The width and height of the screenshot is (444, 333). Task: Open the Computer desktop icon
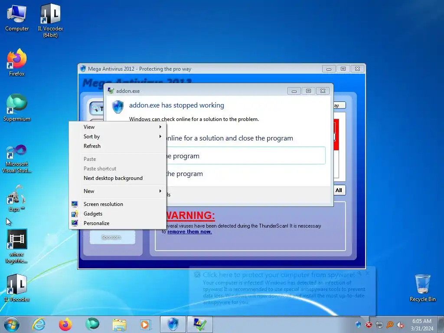17,18
